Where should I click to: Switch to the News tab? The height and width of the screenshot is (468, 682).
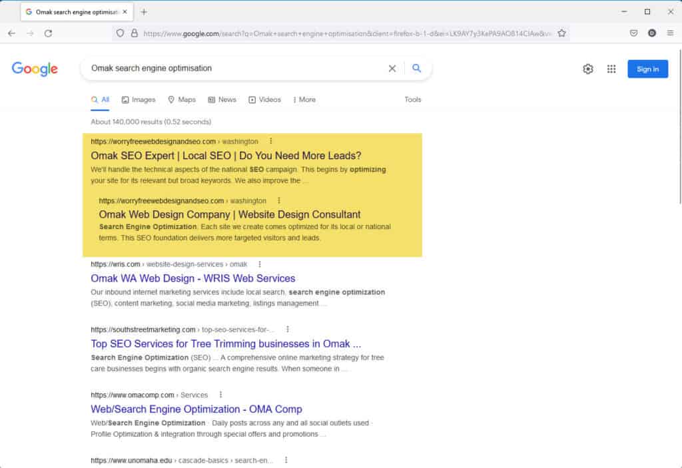coord(222,100)
